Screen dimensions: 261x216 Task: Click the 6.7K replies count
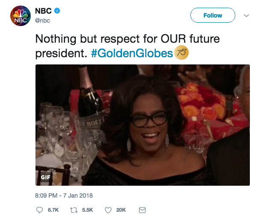52,210
